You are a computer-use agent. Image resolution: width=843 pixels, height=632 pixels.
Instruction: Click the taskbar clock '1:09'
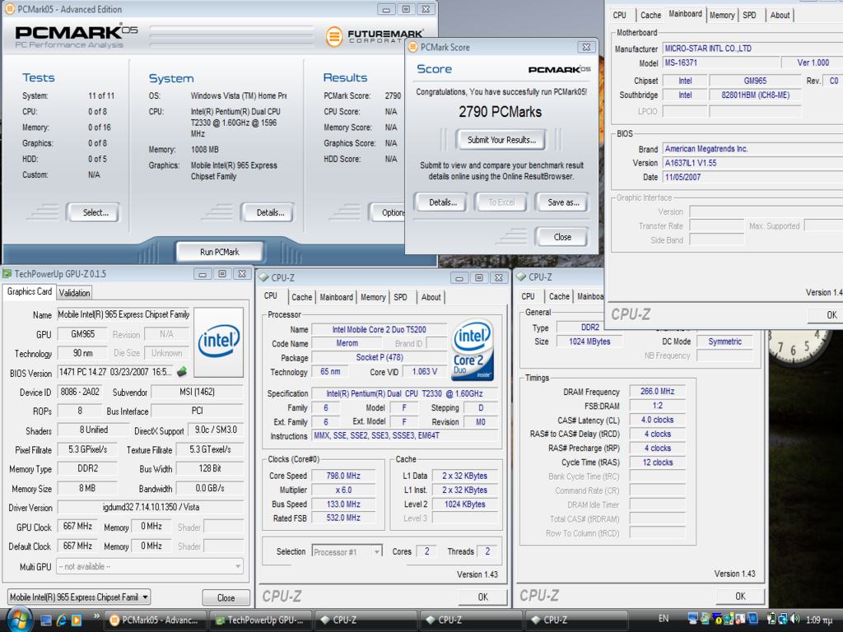pyautogui.click(x=819, y=620)
